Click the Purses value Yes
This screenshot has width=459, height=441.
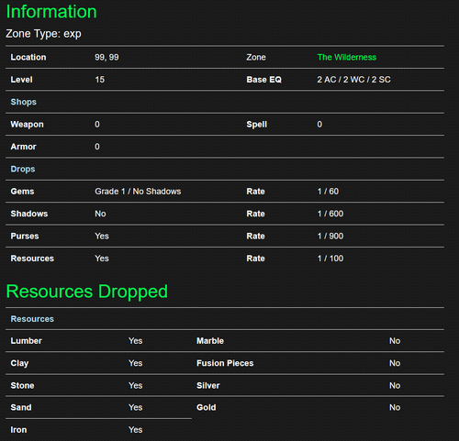102,236
